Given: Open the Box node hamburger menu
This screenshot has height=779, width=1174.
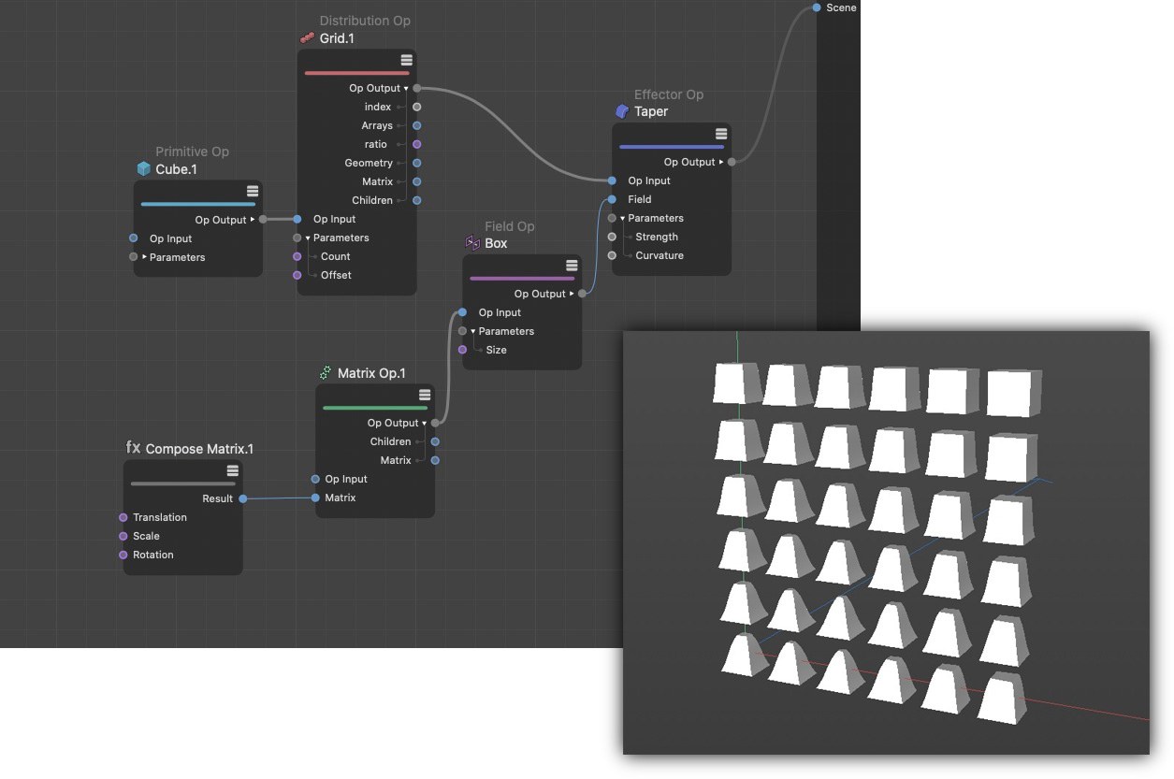Looking at the screenshot, I should (x=571, y=266).
